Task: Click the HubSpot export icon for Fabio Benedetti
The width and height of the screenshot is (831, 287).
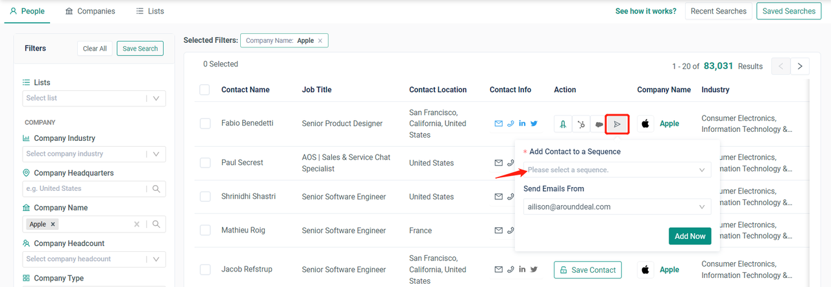Action: [x=581, y=123]
